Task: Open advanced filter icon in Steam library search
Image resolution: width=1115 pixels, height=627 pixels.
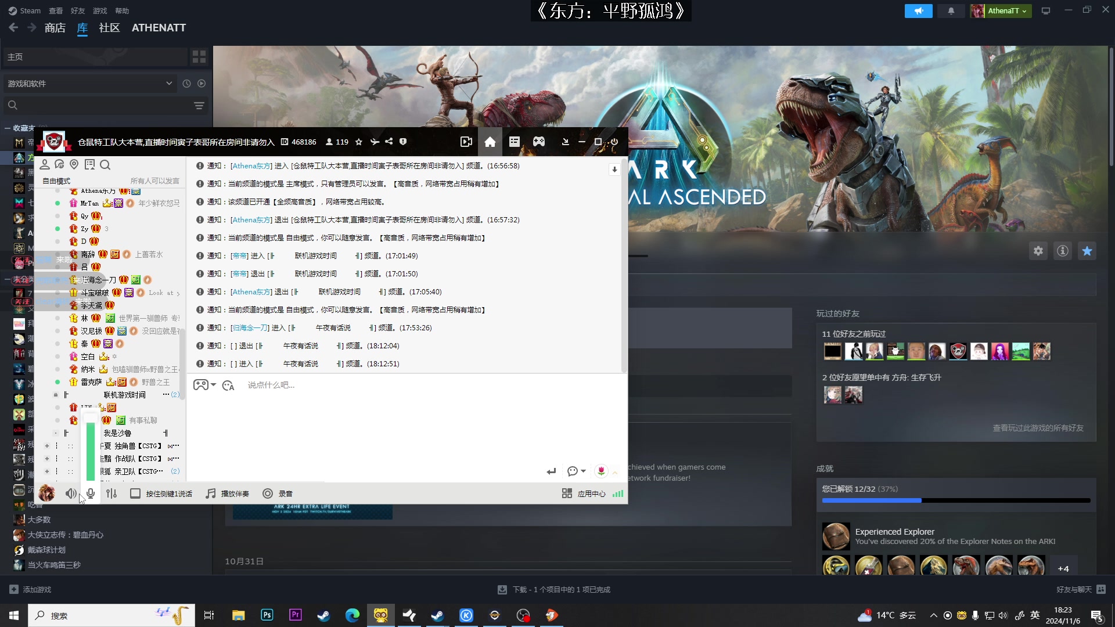Action: [199, 106]
